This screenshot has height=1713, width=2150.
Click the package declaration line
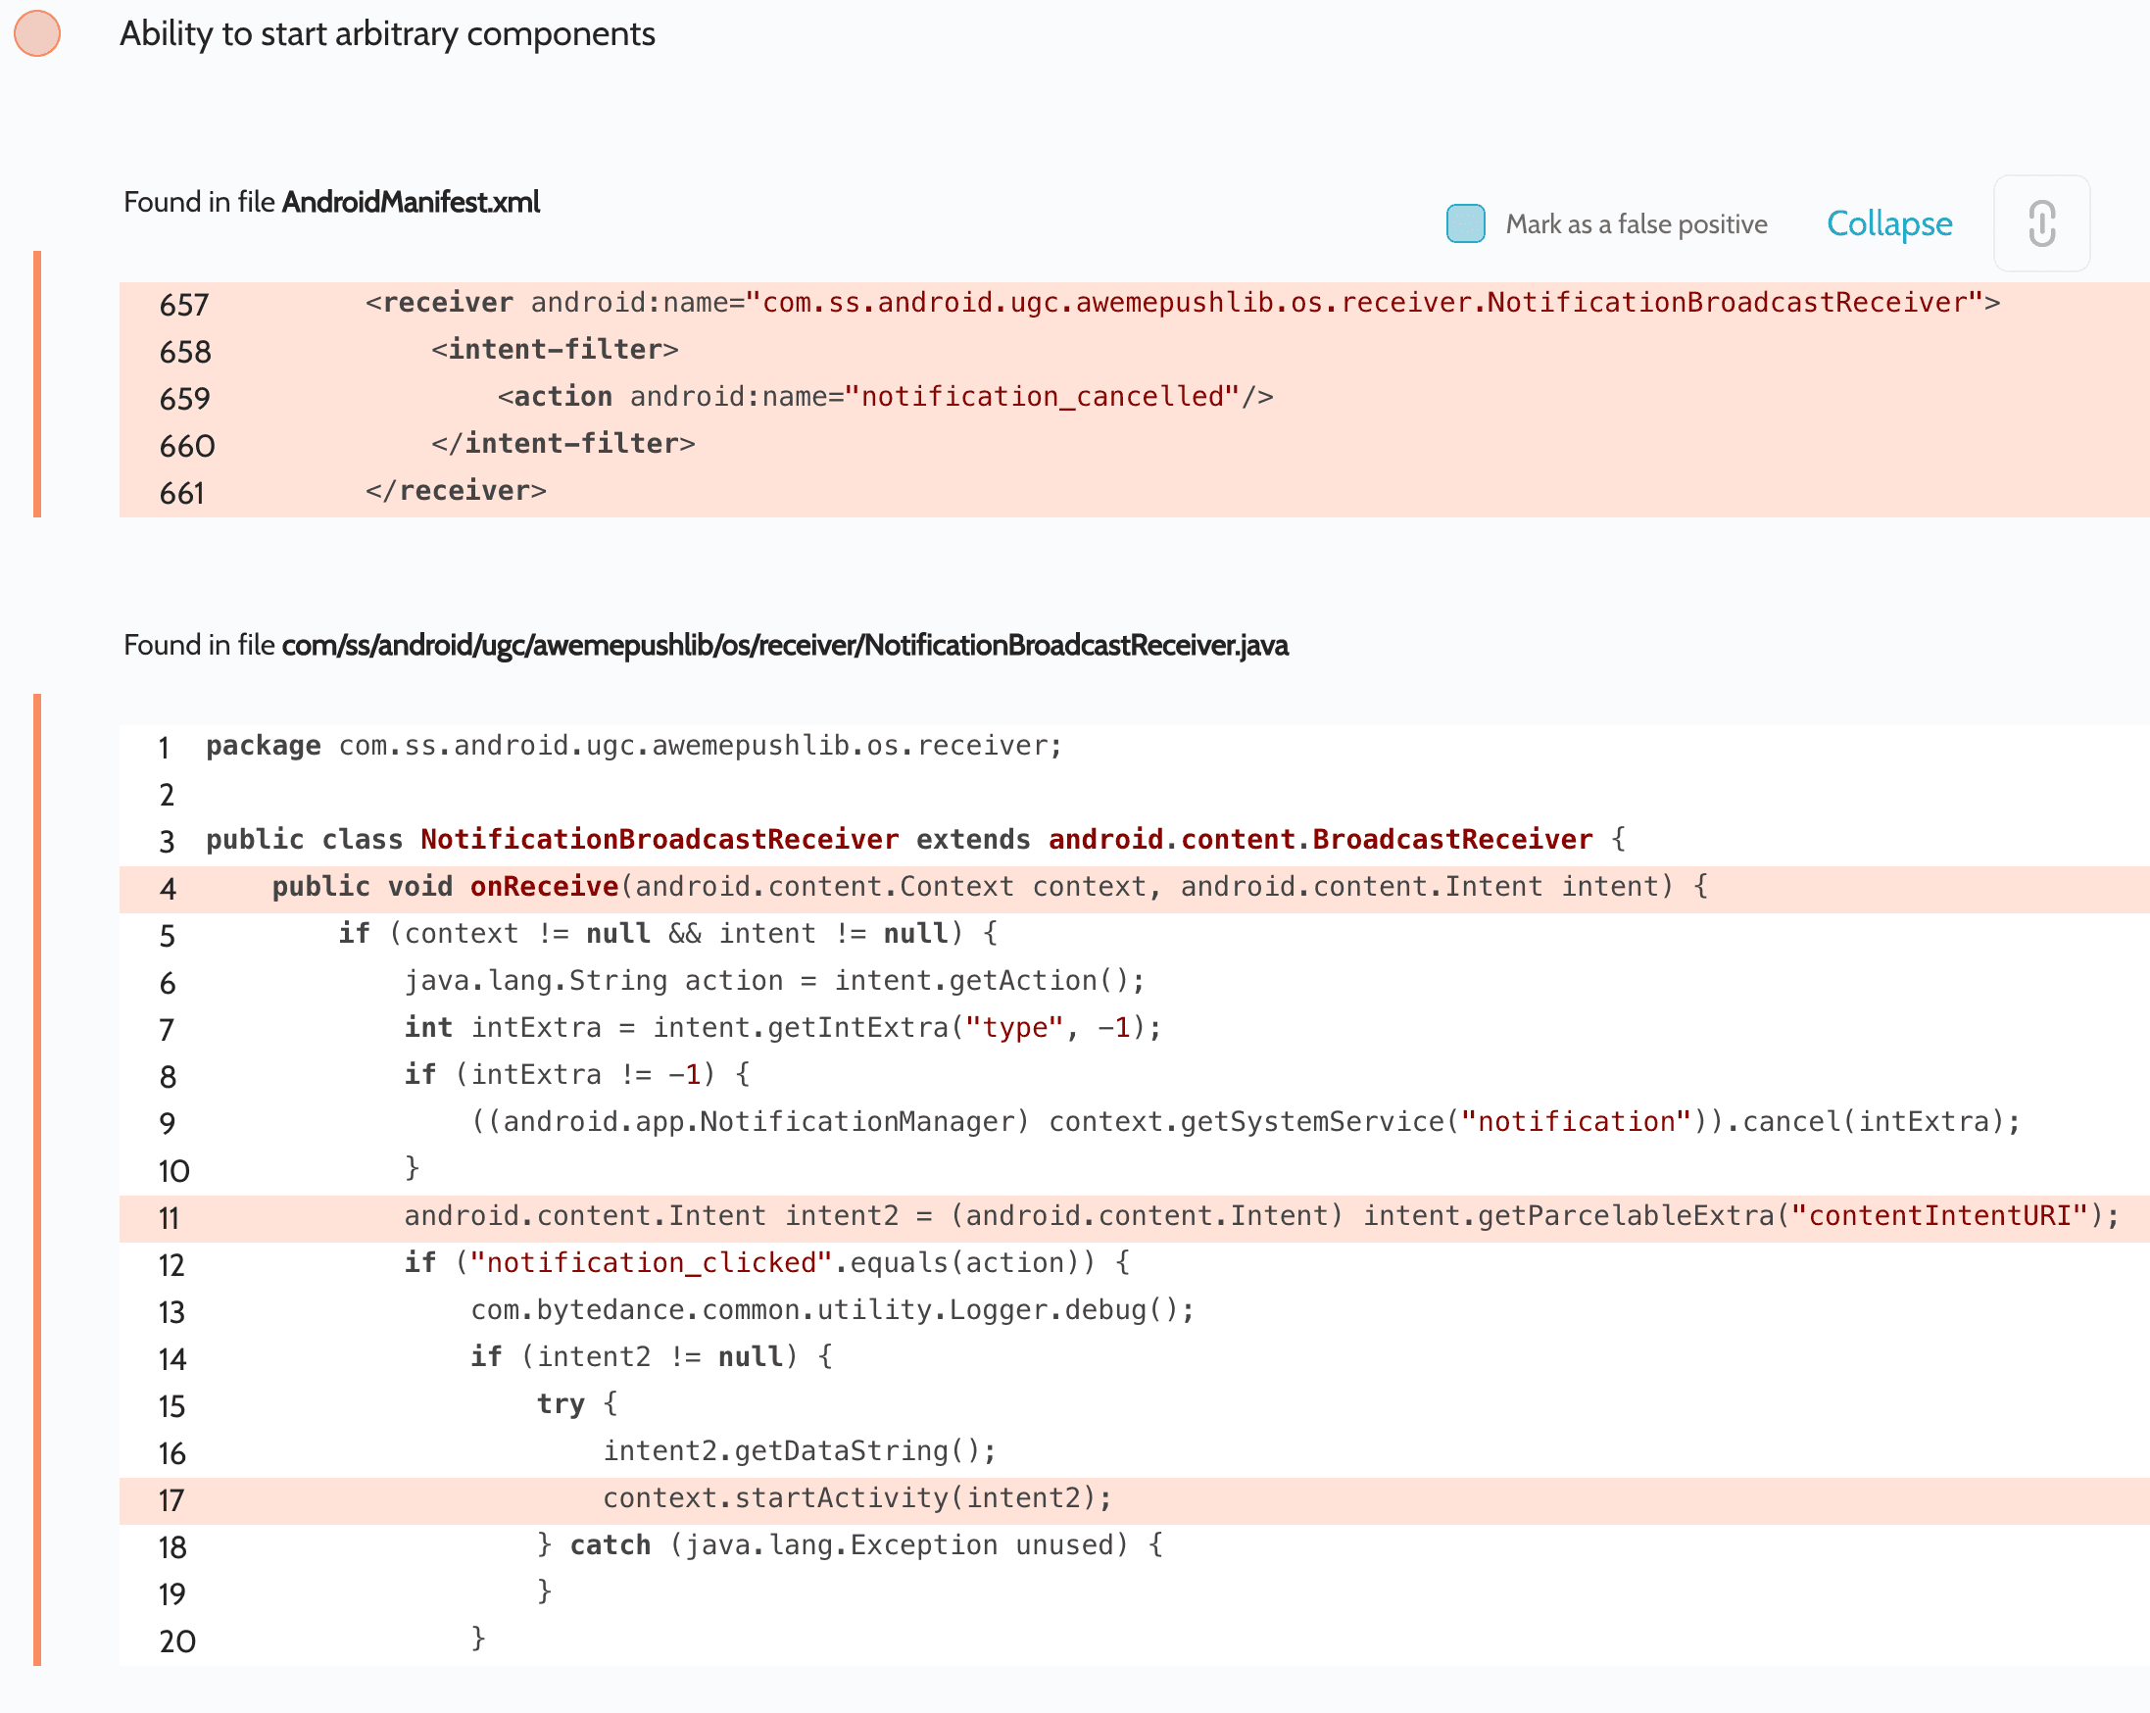pos(634,746)
